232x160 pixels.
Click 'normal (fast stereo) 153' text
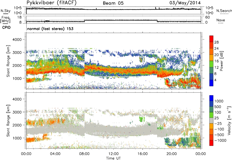click(50, 29)
